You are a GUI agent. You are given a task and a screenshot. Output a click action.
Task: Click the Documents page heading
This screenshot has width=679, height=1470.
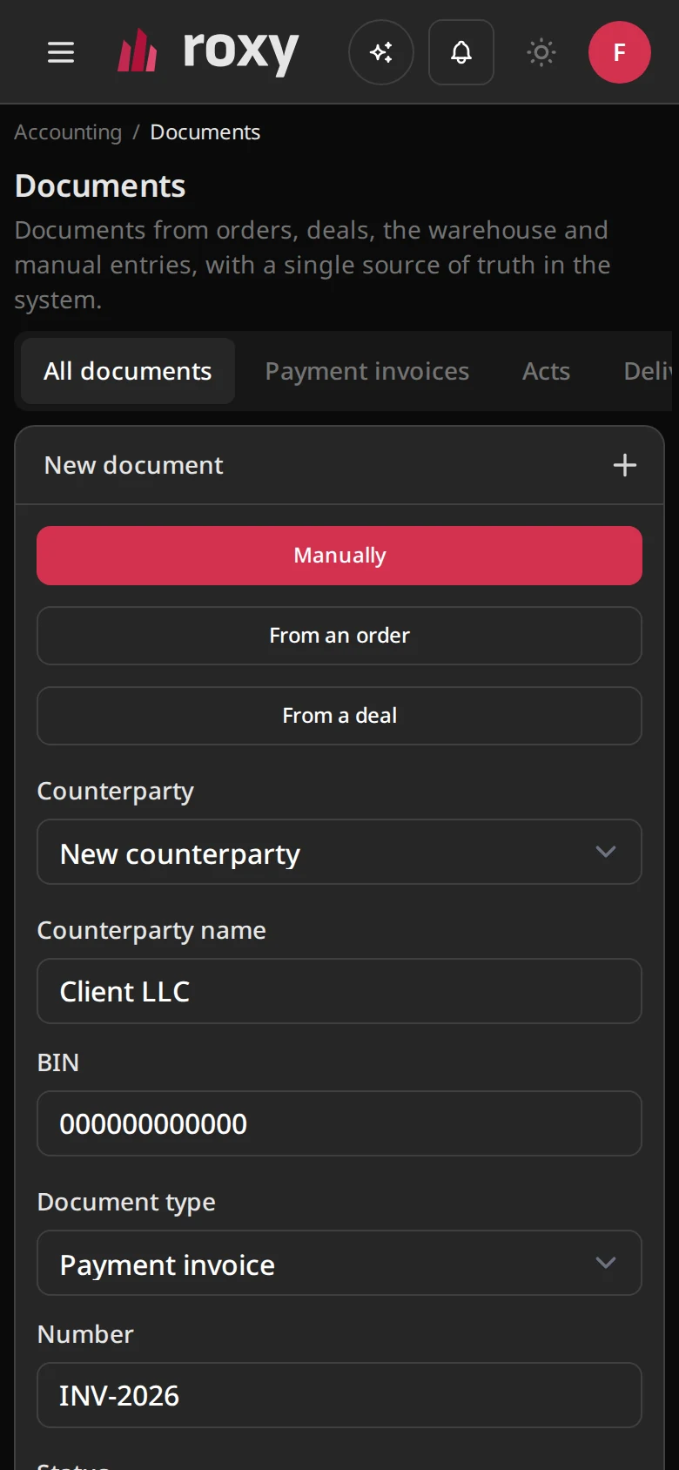coord(100,186)
